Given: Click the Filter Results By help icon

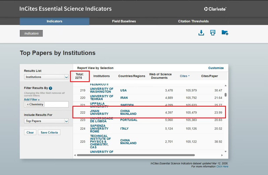Looking at the screenshot, I should 50,88.
